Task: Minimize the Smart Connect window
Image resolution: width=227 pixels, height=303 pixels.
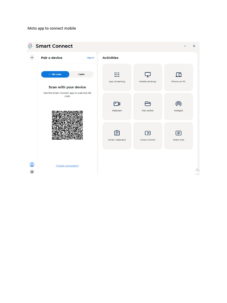Action: [185, 46]
